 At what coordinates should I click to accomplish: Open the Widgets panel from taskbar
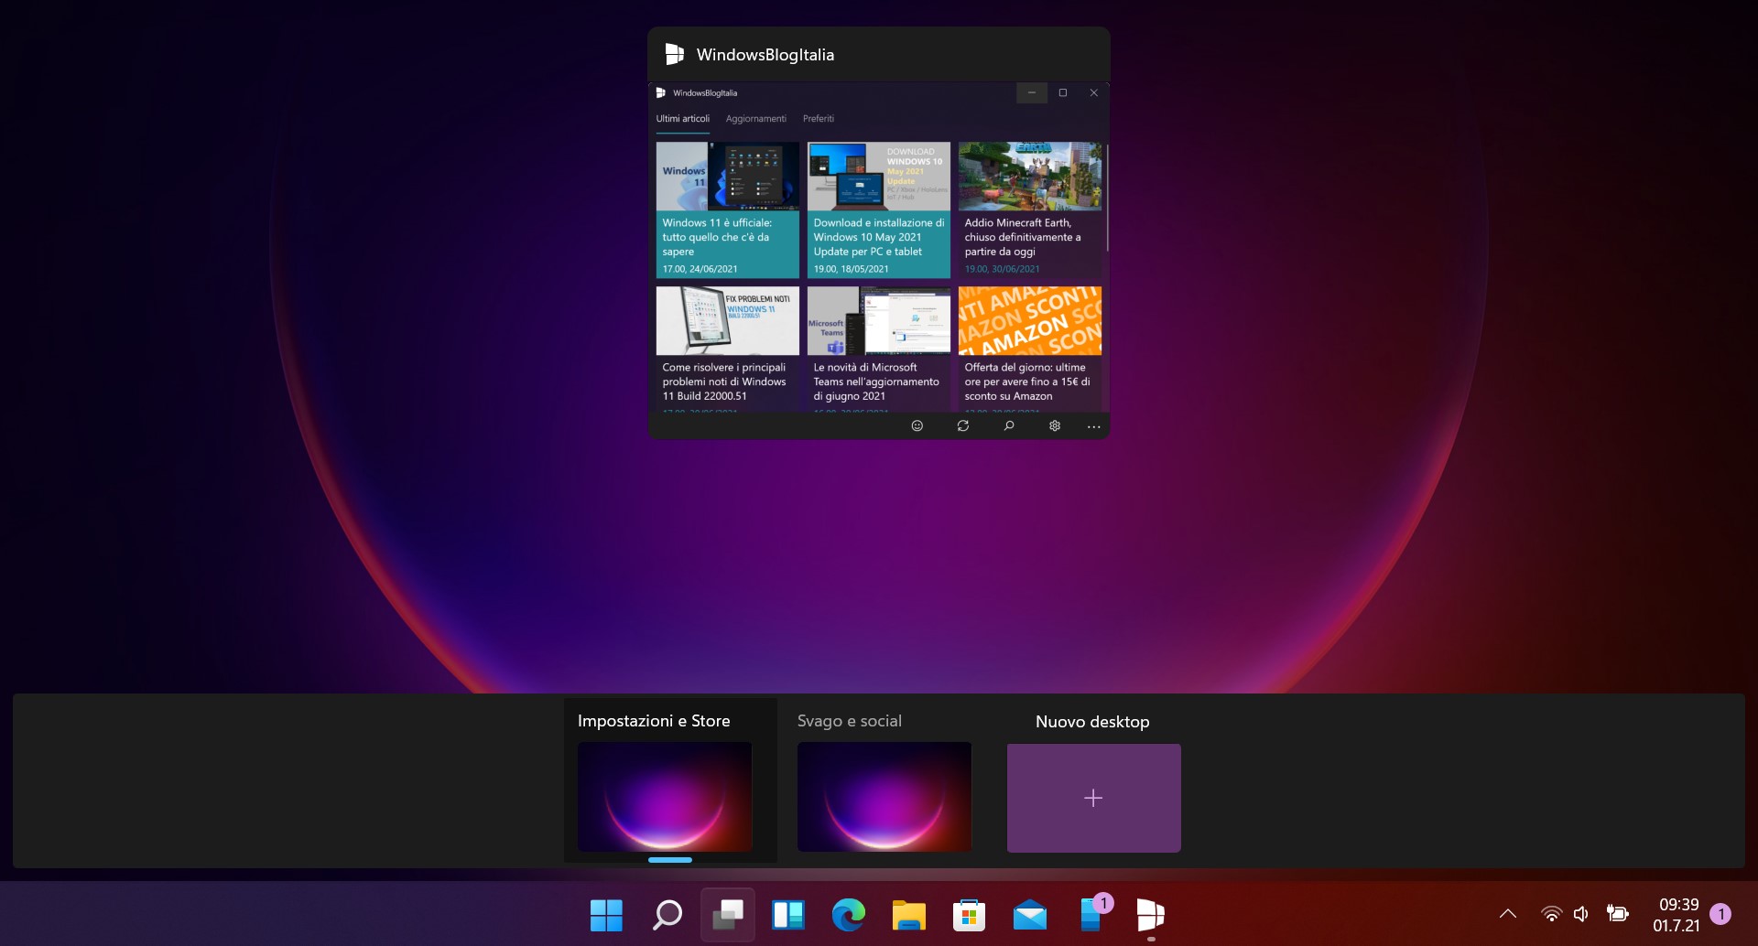coord(788,915)
